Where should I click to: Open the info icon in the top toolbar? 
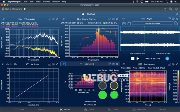tap(177, 9)
